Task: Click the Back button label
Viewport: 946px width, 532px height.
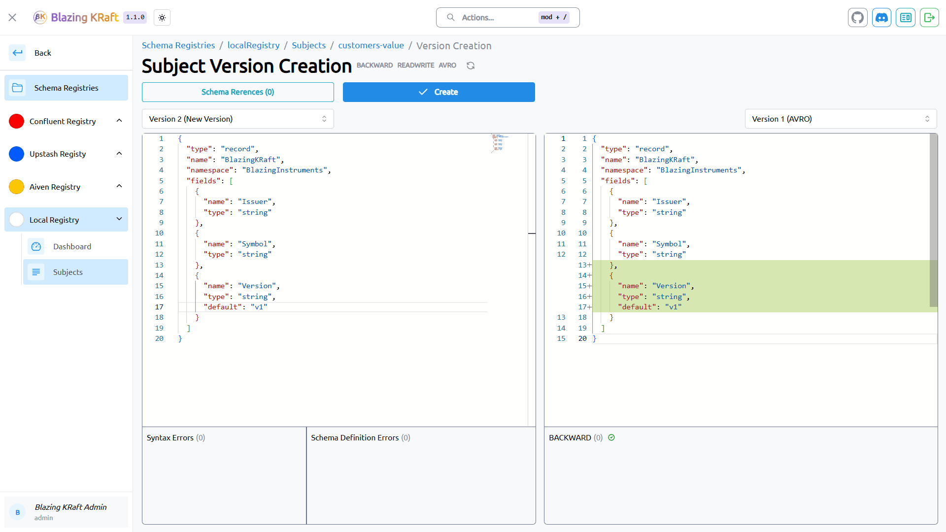Action: click(43, 53)
